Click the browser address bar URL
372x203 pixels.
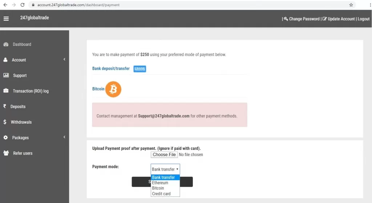tap(78, 5)
